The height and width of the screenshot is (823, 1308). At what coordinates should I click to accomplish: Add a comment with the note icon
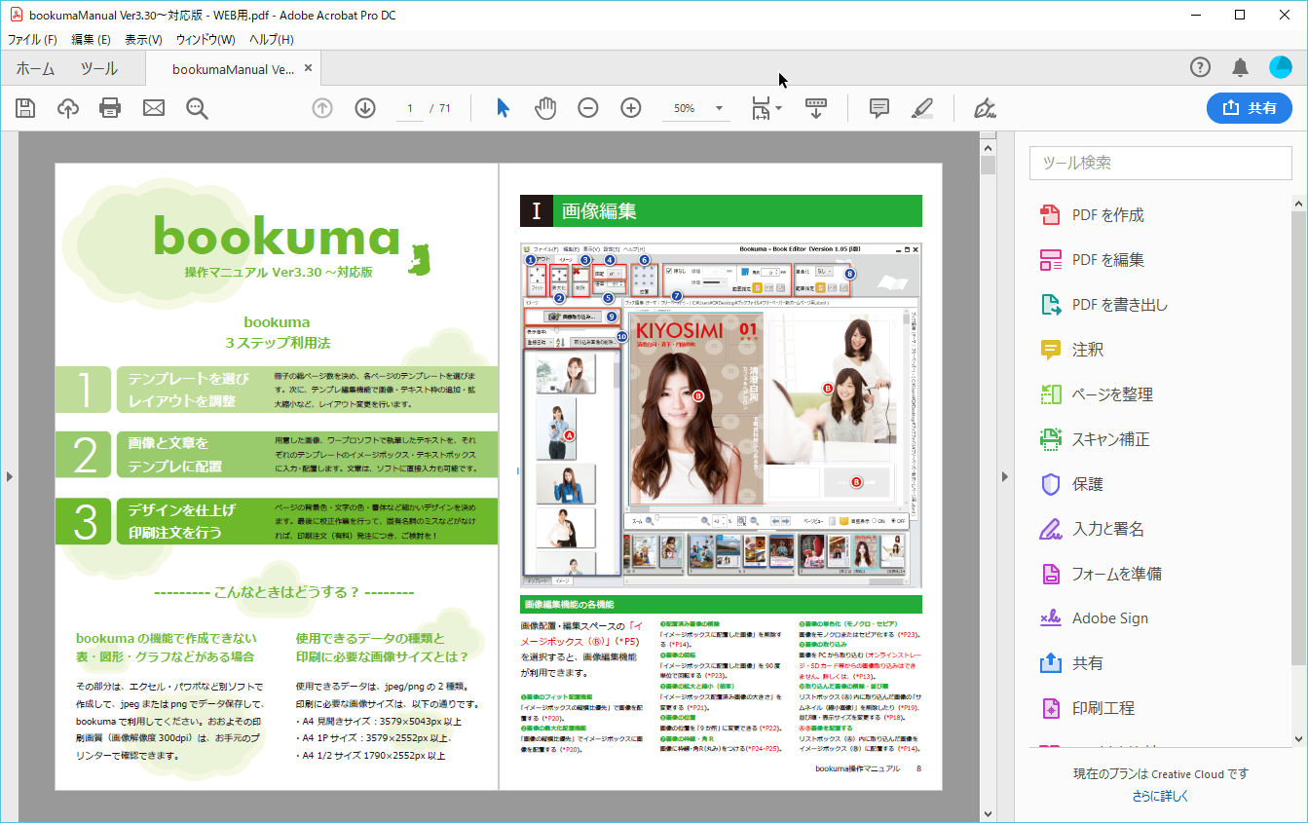click(879, 108)
